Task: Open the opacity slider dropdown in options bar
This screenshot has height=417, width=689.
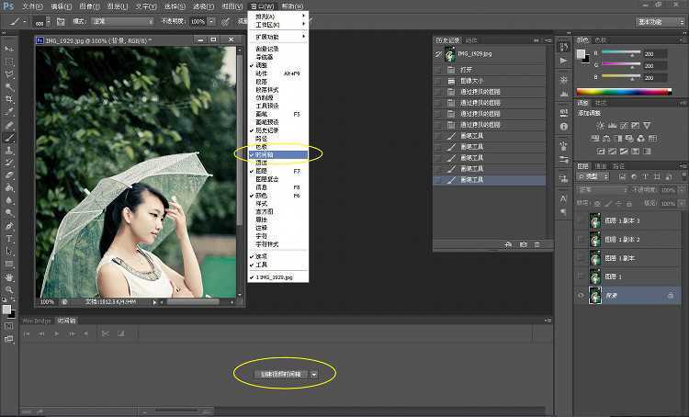Action: pos(211,21)
